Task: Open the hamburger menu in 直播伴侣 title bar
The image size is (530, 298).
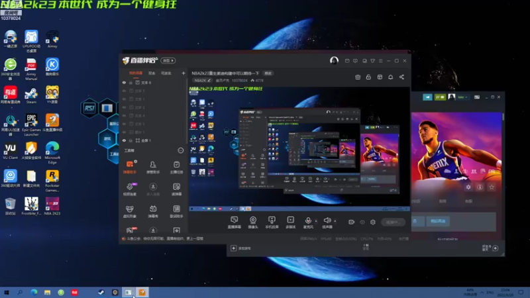Action: click(380, 61)
